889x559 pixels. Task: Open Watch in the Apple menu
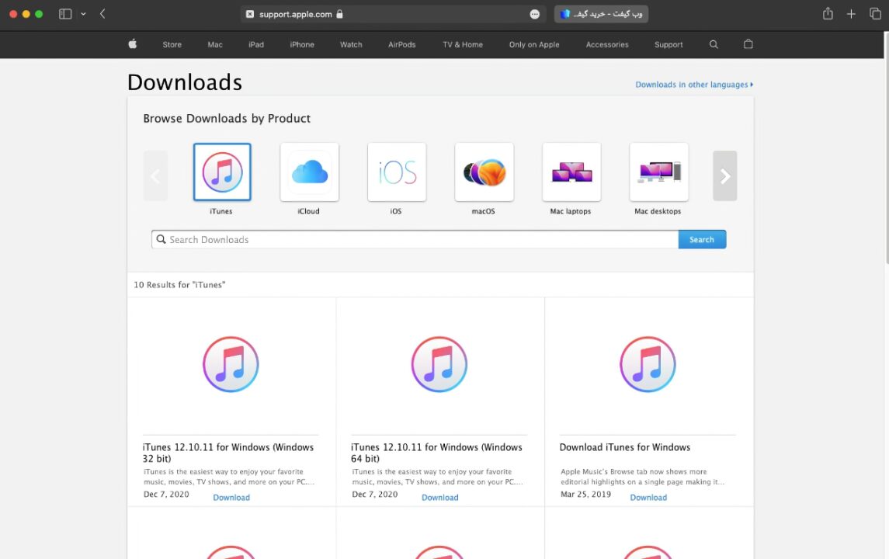coord(351,44)
